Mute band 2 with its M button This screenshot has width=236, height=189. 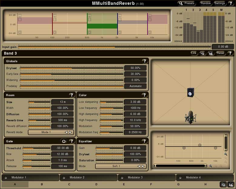pos(55,15)
